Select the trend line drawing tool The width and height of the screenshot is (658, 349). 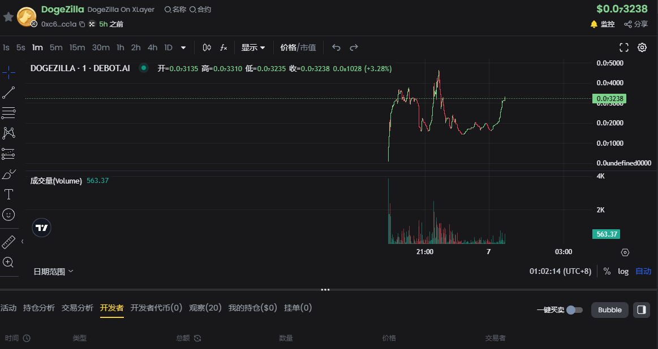coord(9,93)
